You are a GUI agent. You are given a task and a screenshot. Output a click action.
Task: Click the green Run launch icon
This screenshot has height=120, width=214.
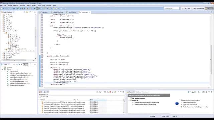pyautogui.click(x=18, y=8)
